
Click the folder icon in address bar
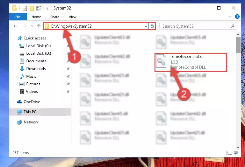(x=47, y=26)
